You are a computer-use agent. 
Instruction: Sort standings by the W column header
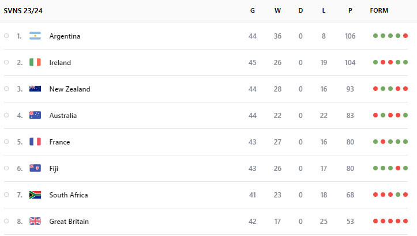click(x=277, y=10)
